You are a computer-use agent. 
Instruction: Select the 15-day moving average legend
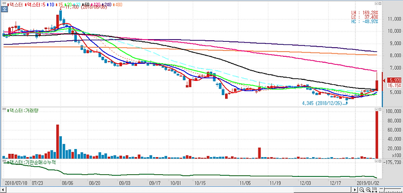tap(60, 5)
